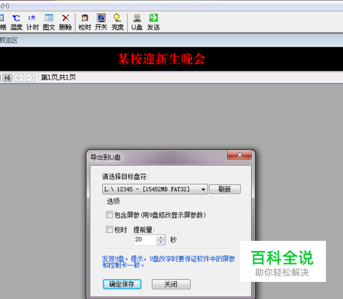Increase the advance seconds value
The width and height of the screenshot is (343, 299).
[x=161, y=237]
